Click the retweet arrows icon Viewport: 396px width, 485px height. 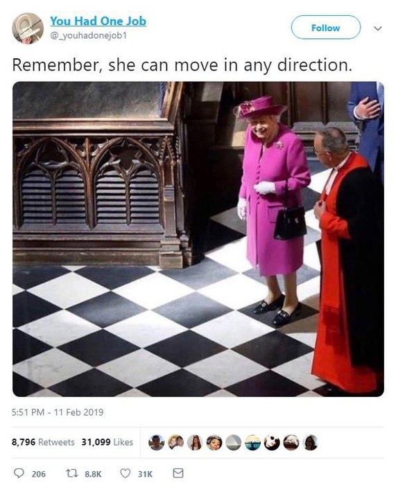(71, 473)
